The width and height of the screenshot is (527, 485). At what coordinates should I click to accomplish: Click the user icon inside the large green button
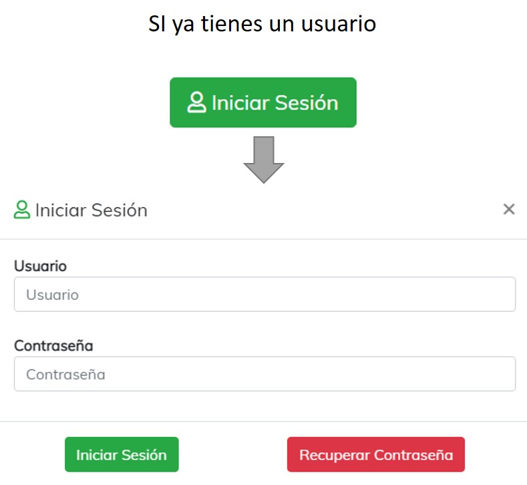click(196, 103)
